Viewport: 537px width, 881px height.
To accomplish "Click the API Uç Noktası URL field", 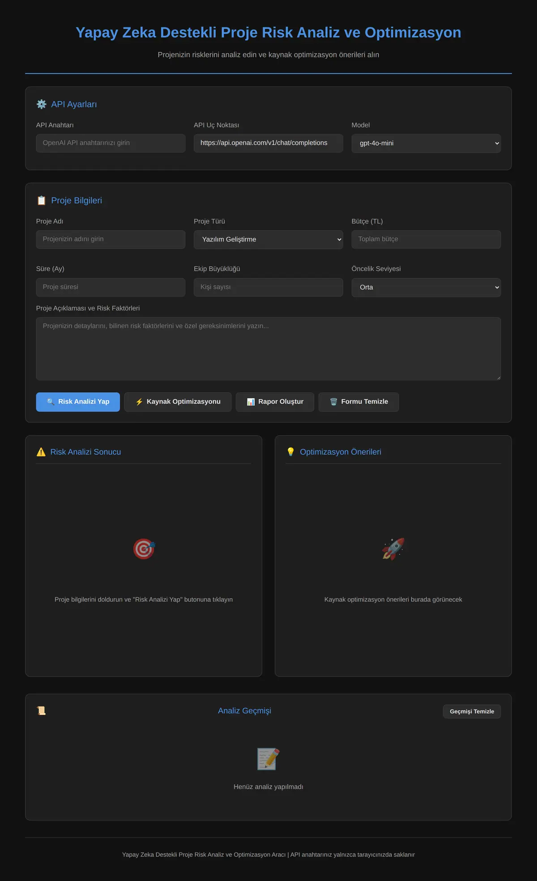I will 268,143.
